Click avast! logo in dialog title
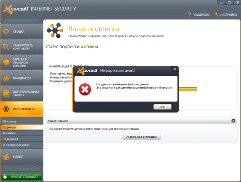This screenshot has height=182, width=241. pyautogui.click(x=87, y=71)
